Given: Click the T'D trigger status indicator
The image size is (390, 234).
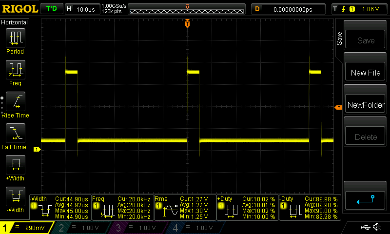Looking at the screenshot, I should click(x=52, y=9).
